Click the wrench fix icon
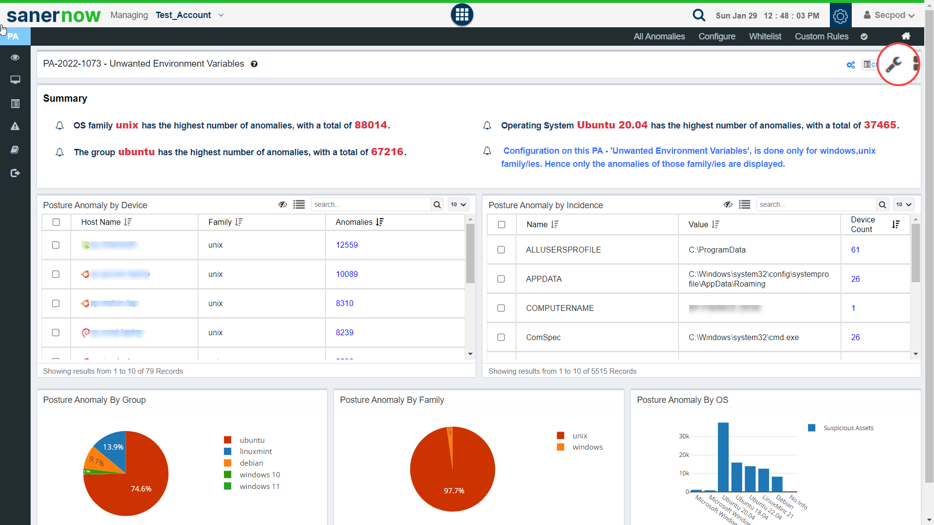 coord(894,64)
